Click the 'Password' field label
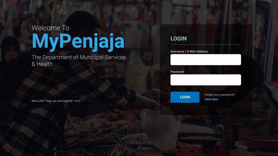 177,71
